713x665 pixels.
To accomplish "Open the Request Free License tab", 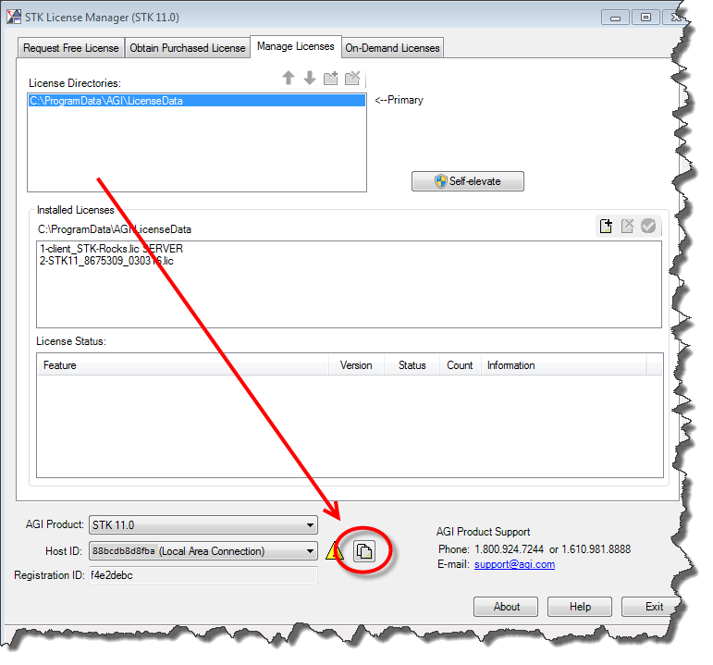I will pyautogui.click(x=71, y=48).
